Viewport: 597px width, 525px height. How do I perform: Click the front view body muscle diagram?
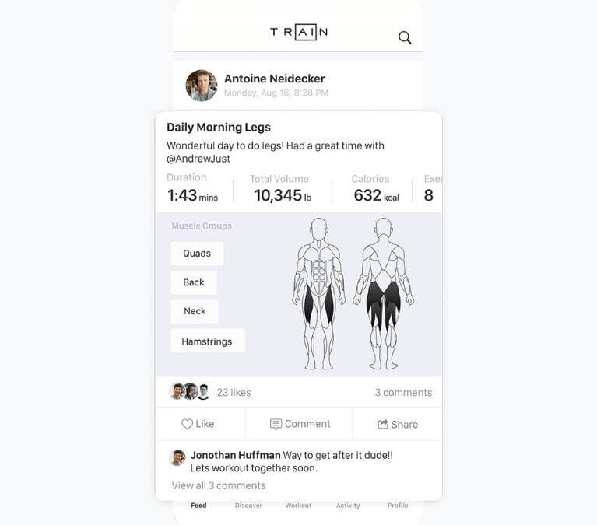pyautogui.click(x=318, y=293)
